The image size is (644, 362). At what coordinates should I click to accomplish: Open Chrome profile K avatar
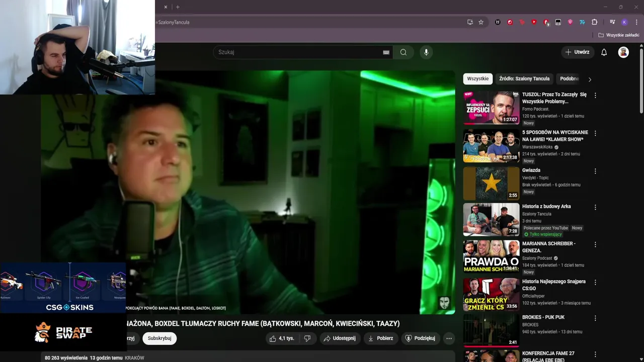pos(624,22)
